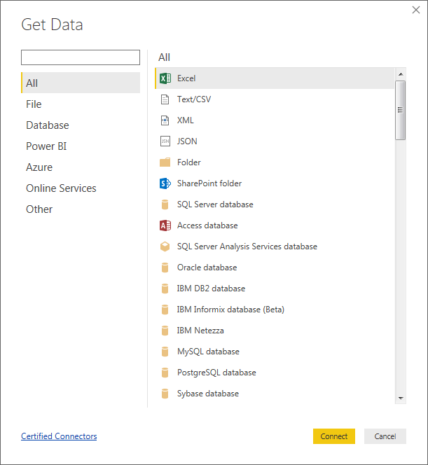This screenshot has width=428, height=465.
Task: Click the scrollbar down arrow
Action: (401, 398)
